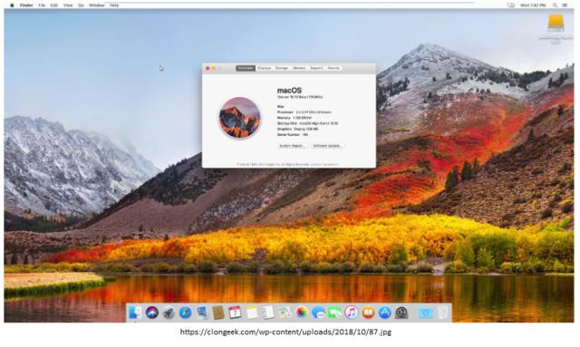This screenshot has height=347, width=580.
Task: Click the Software Update button
Action: tap(327, 146)
